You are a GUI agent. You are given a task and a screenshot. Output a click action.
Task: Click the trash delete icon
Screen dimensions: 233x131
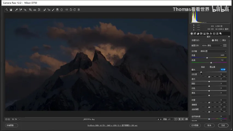pyautogui.click(x=79, y=10)
